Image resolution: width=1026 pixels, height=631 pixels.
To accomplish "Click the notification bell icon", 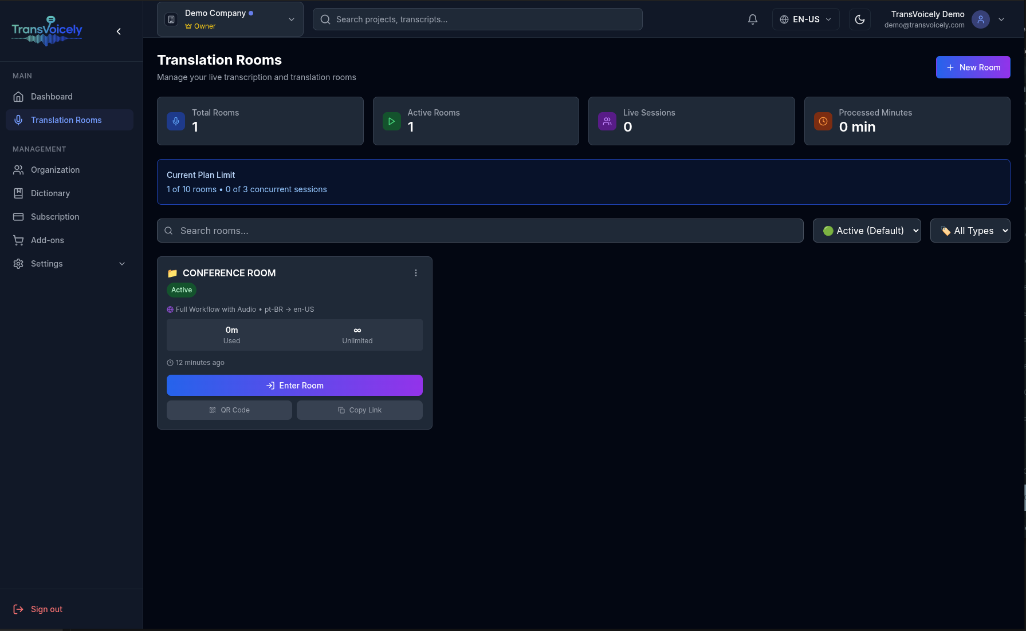I will pyautogui.click(x=752, y=19).
